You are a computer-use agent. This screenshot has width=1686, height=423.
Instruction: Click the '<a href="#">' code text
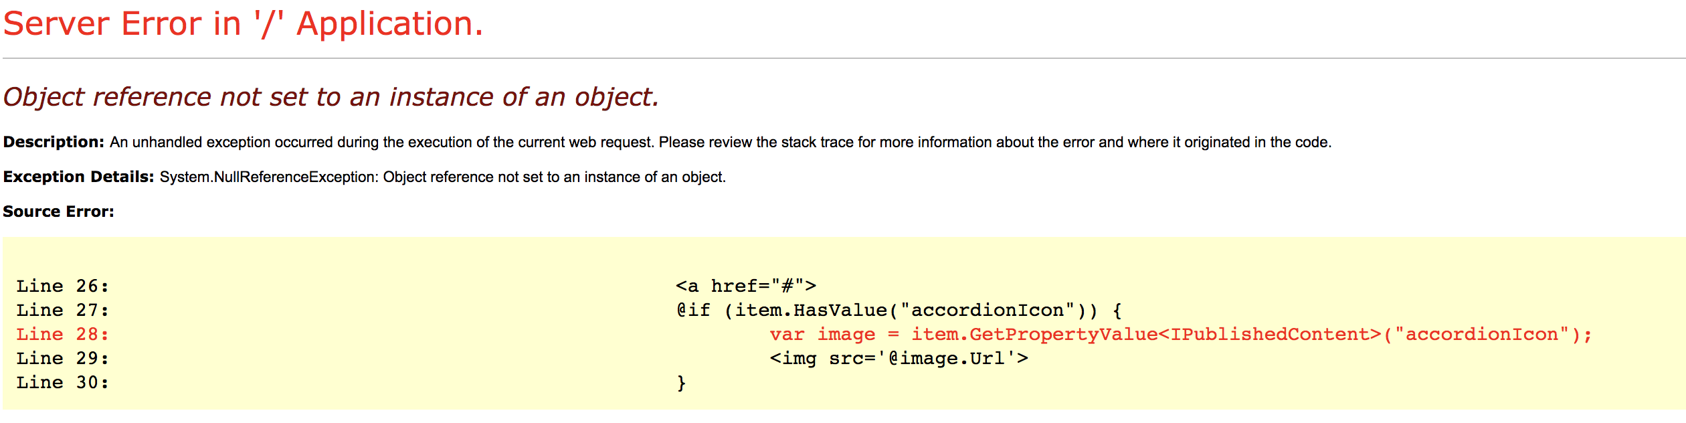tap(746, 286)
